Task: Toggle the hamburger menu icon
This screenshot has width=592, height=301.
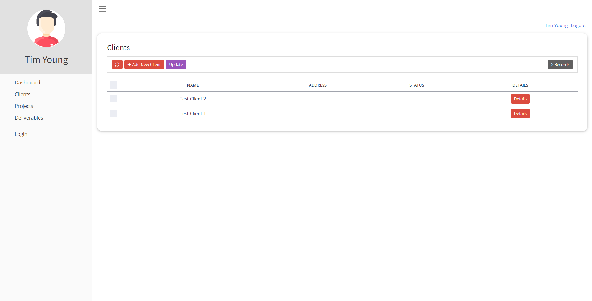Action: coord(102,9)
